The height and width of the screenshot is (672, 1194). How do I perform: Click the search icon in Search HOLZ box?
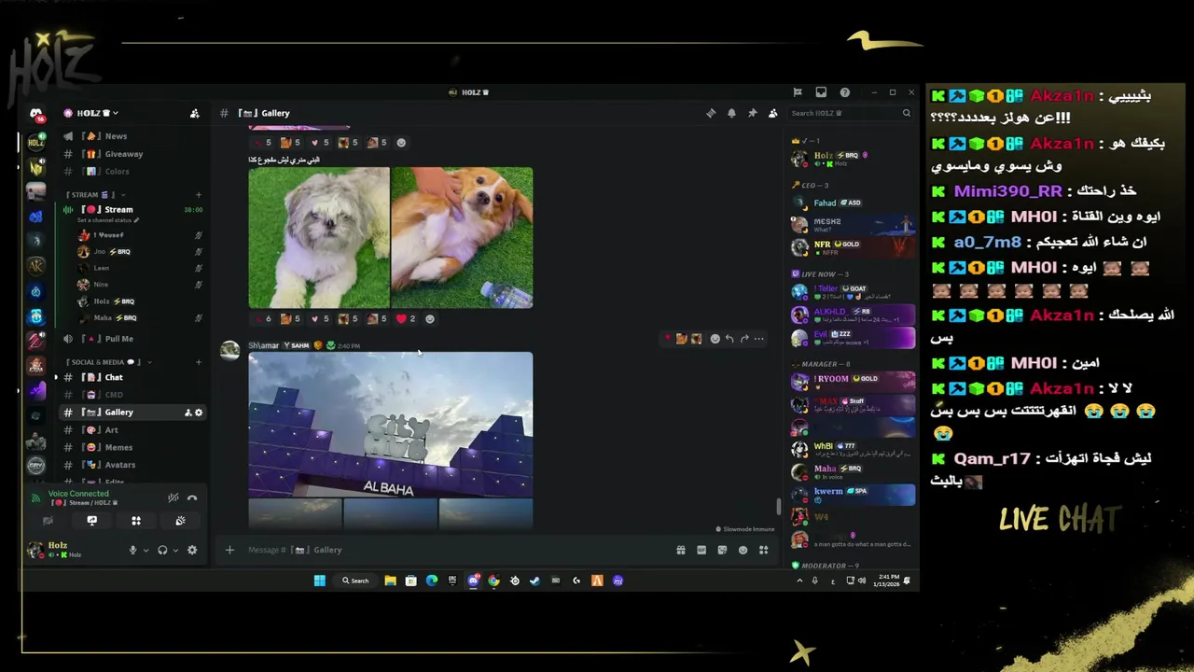click(906, 113)
